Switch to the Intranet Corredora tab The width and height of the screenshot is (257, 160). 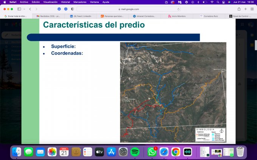point(145,16)
